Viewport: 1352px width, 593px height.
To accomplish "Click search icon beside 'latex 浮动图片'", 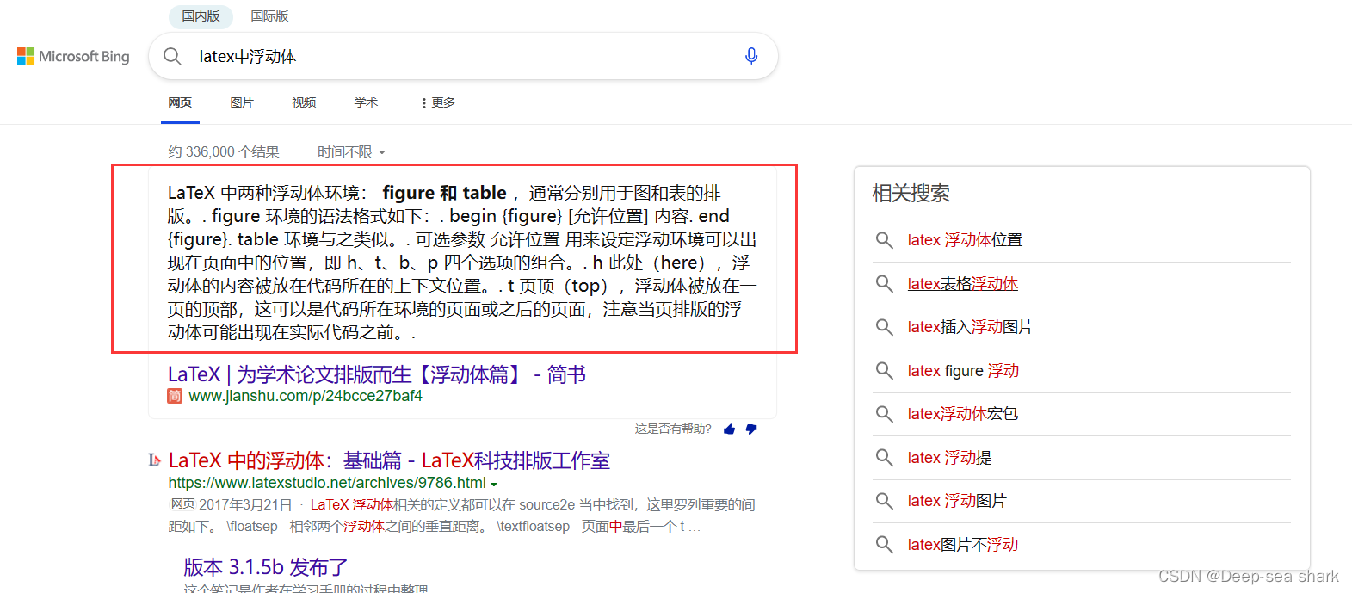I will point(884,501).
